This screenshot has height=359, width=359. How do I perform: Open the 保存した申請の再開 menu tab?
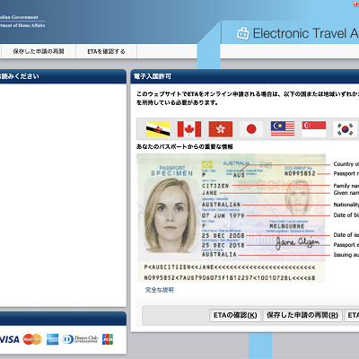coord(39,51)
